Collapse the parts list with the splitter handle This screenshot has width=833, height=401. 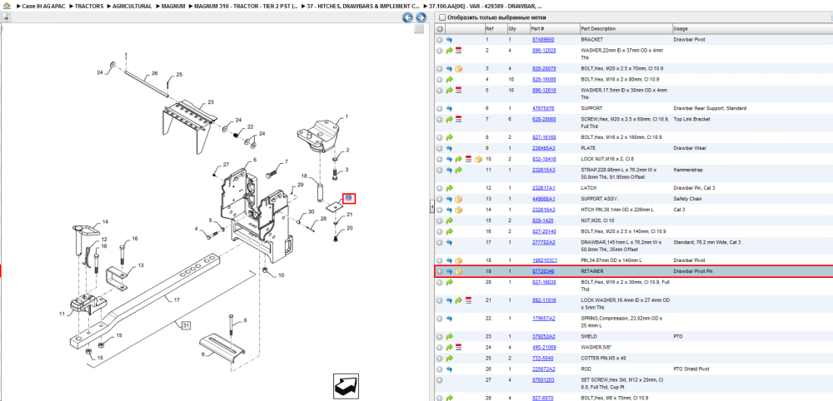click(x=431, y=208)
